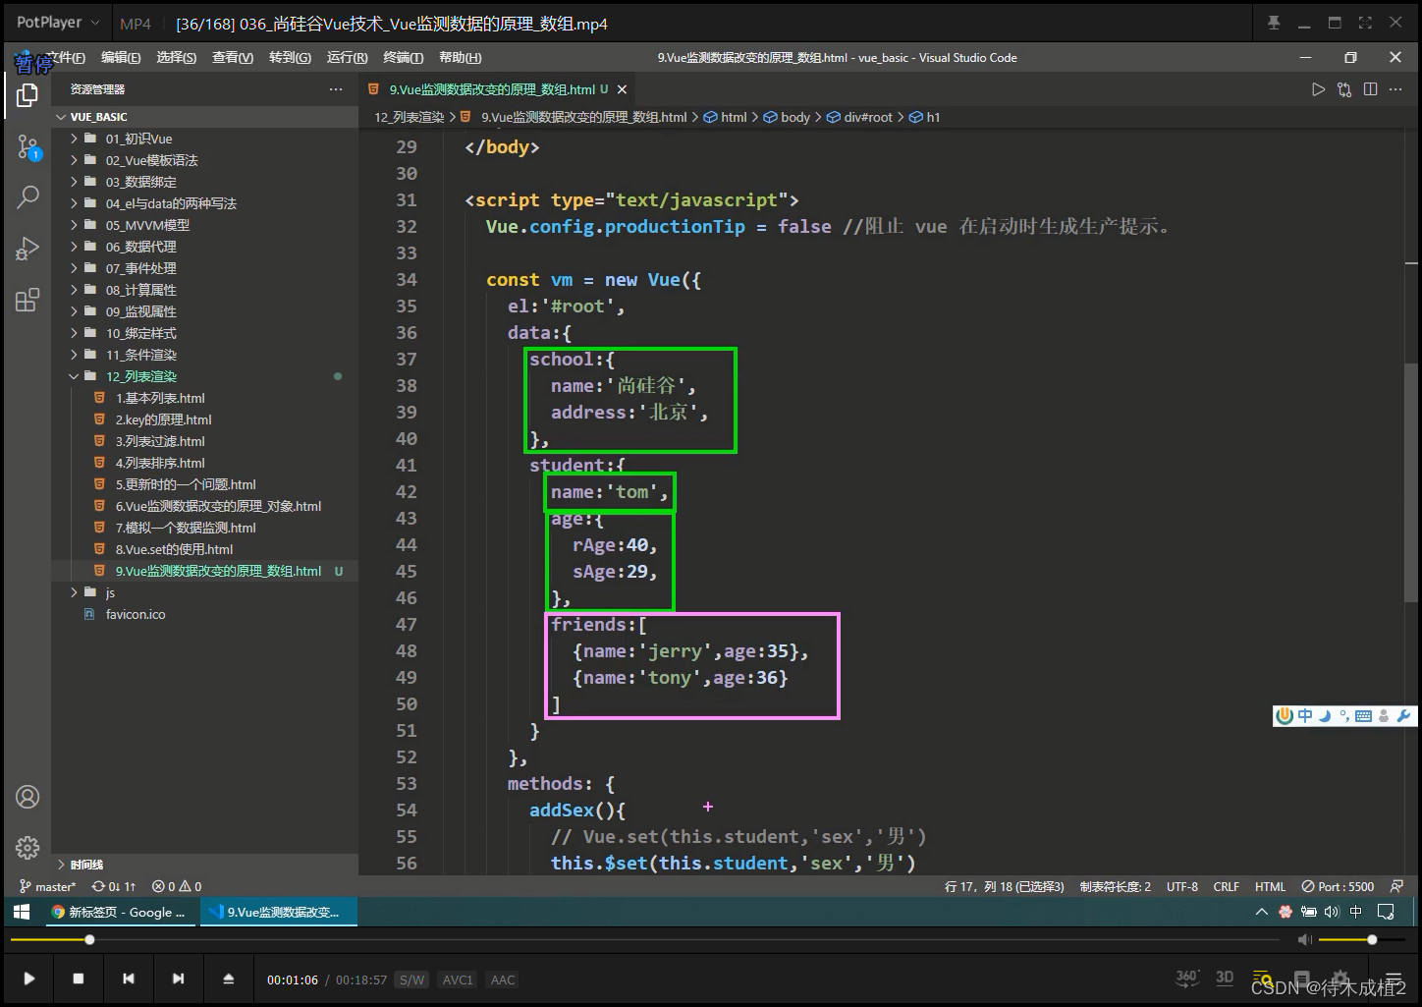Open the Extensions view
This screenshot has width=1422, height=1007.
tap(27, 300)
